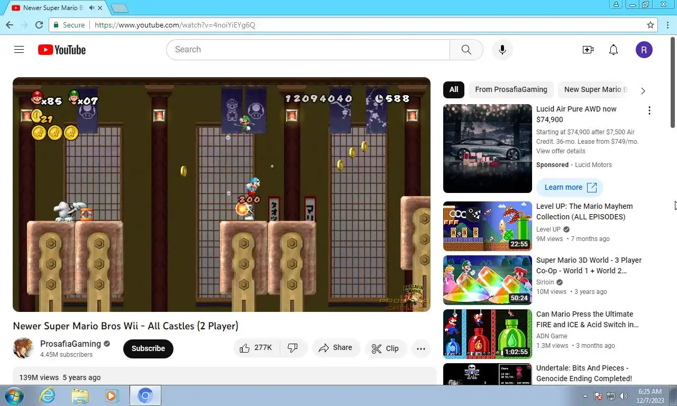Bookmark this page with the star
This screenshot has height=406, width=677.
click(x=651, y=25)
